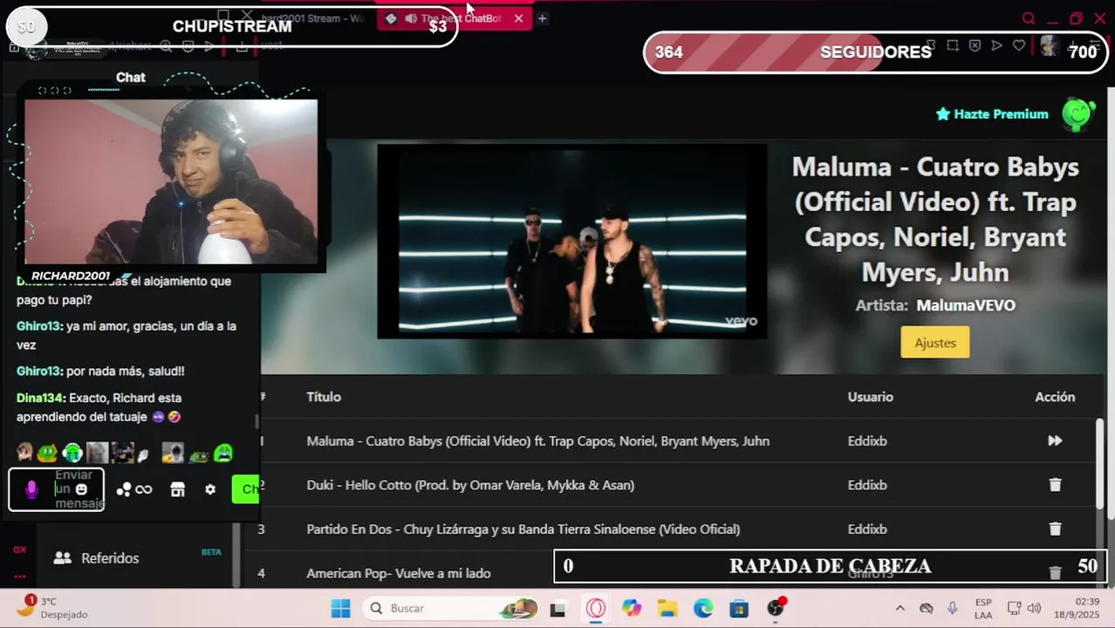This screenshot has height=628, width=1115.
Task: Click Partido En Dos song title
Action: click(x=523, y=529)
